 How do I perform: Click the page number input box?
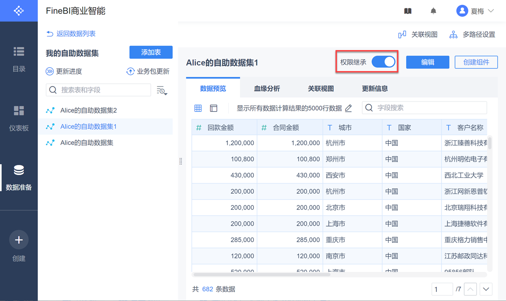click(x=442, y=289)
